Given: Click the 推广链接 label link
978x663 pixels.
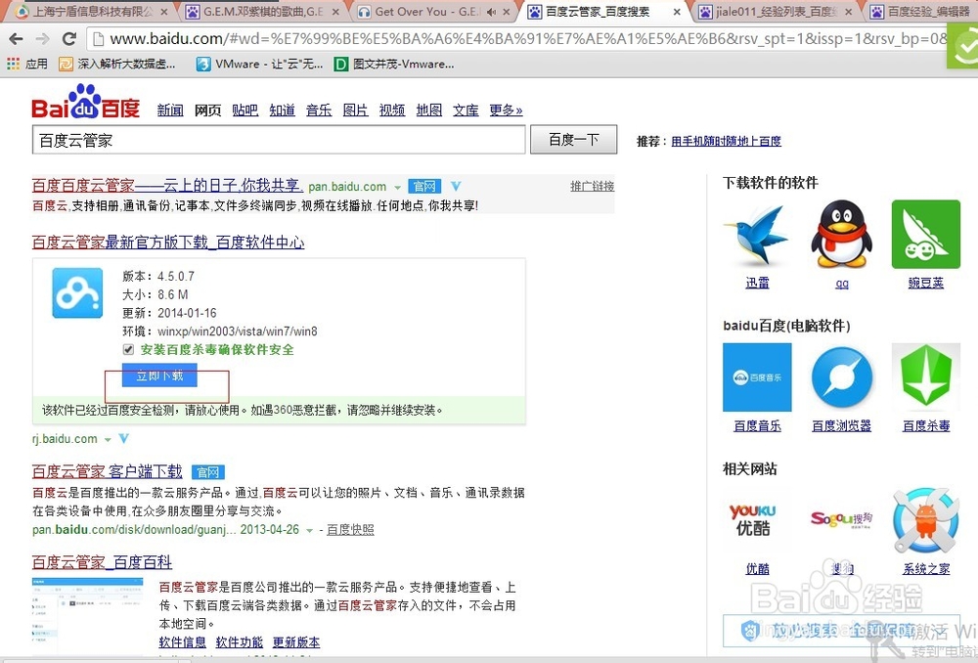Looking at the screenshot, I should 592,186.
